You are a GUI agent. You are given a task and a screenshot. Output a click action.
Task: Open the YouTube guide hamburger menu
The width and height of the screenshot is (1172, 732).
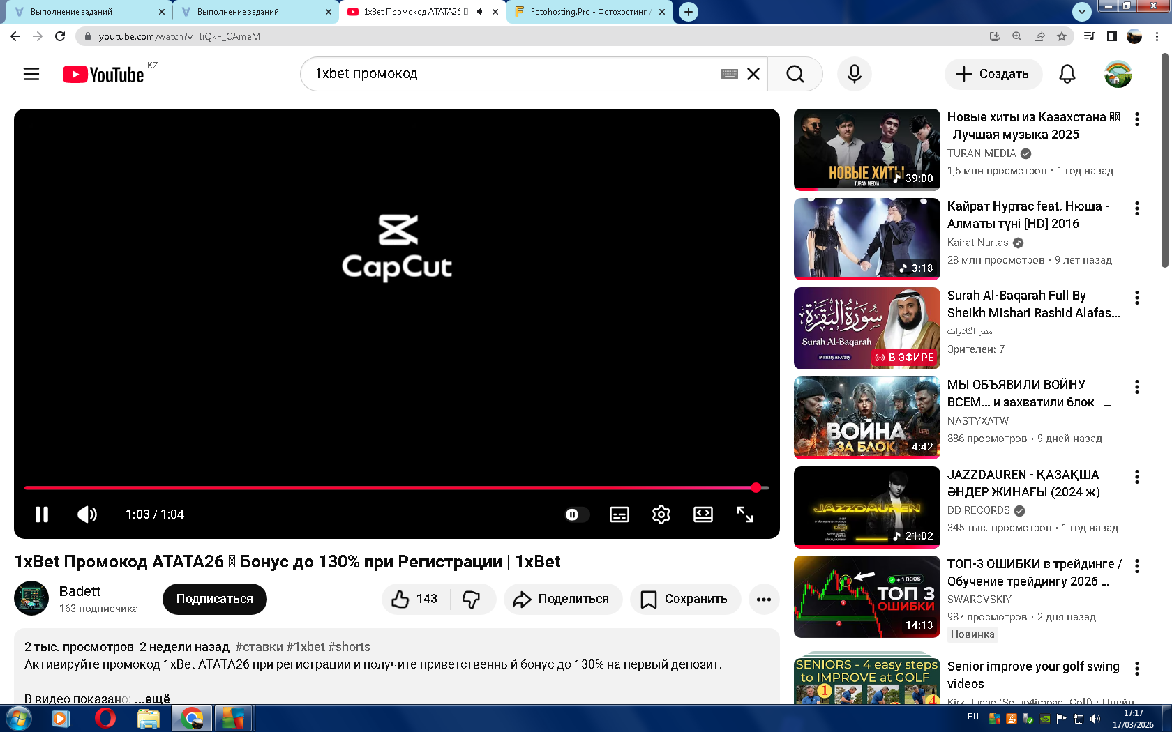31,74
